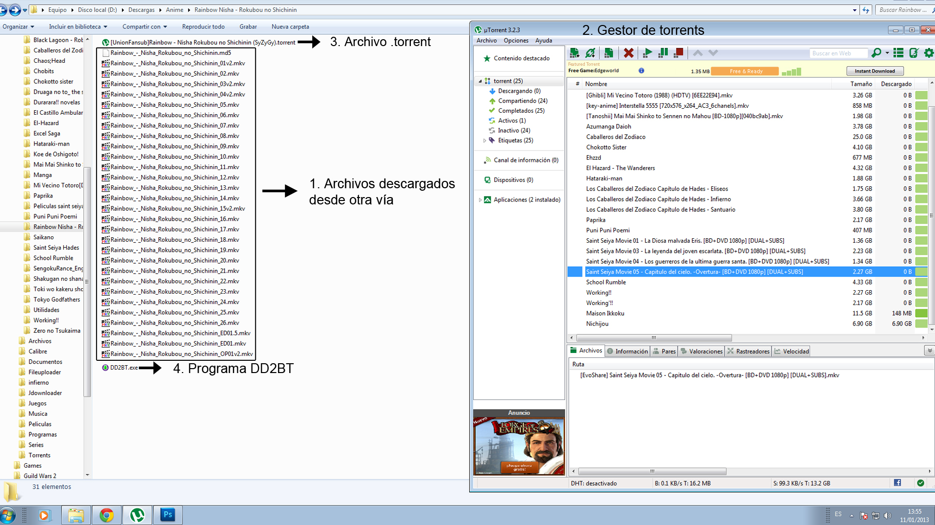Open the Opciones menu
This screenshot has height=525, width=935.
(x=516, y=40)
